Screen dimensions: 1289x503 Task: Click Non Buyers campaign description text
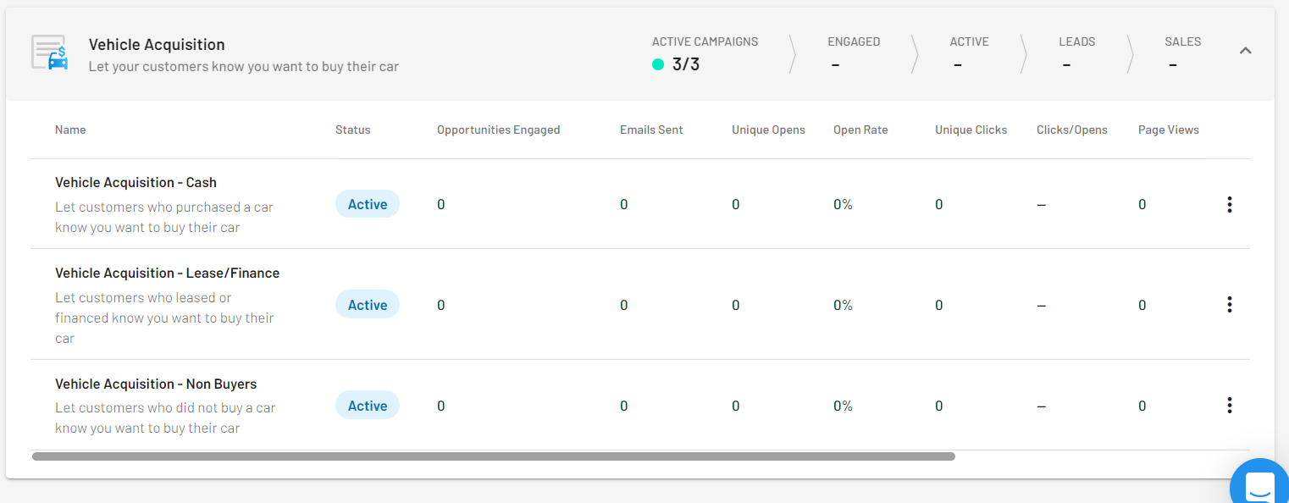pyautogui.click(x=165, y=417)
